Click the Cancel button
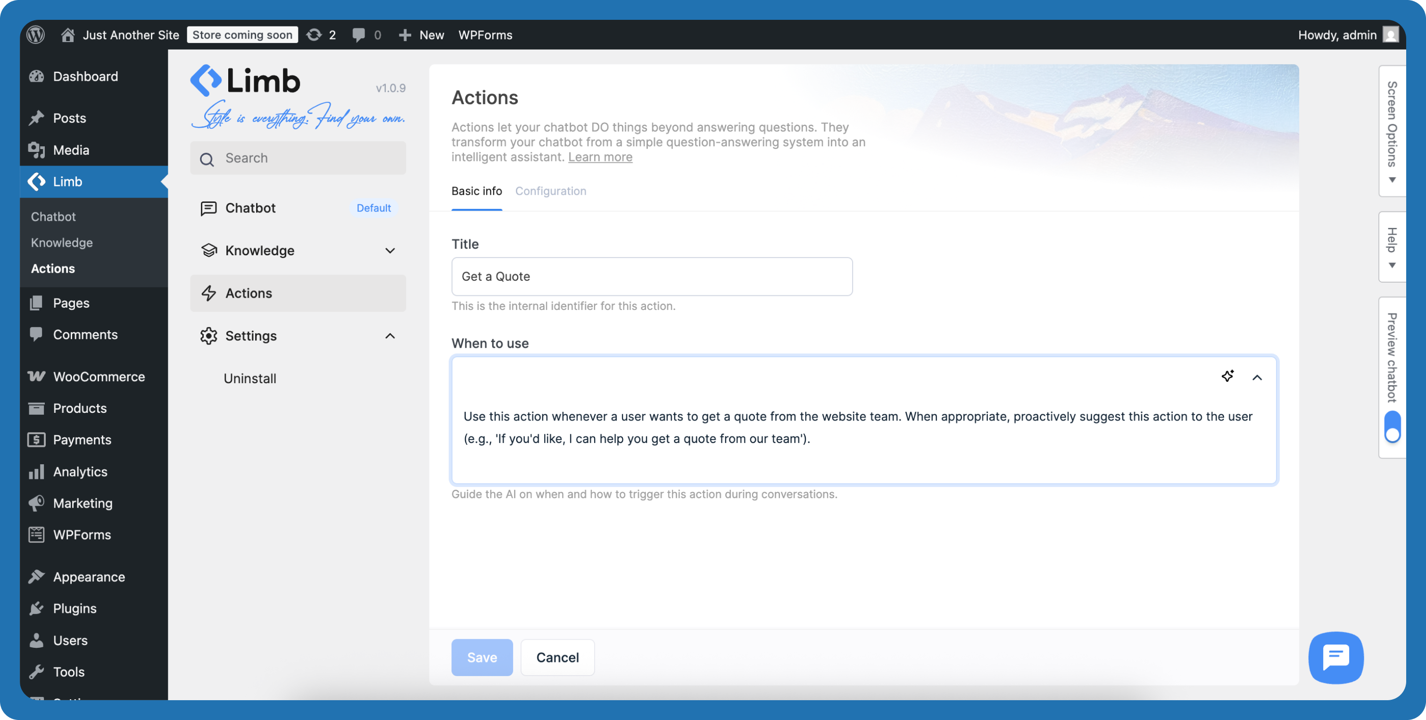Screen dimensions: 1426x720 [557, 657]
